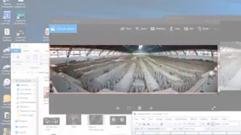Click the File tab in File Explorer
Viewport: 241px width, 135px height.
16,51
